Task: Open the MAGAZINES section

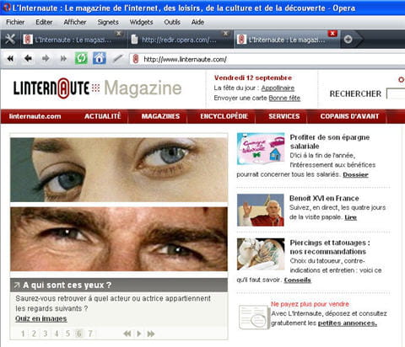Action: [160, 116]
